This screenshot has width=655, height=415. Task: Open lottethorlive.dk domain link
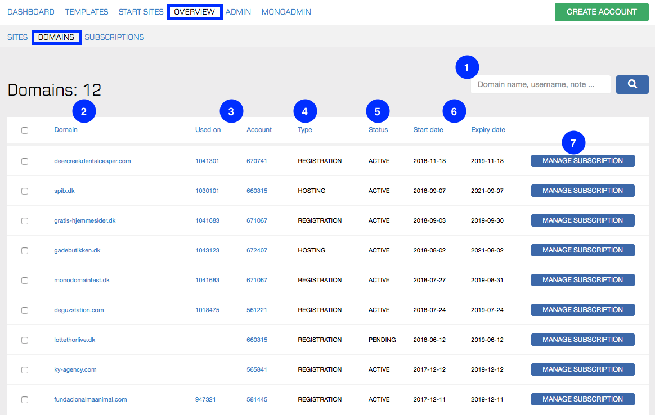[x=75, y=340]
